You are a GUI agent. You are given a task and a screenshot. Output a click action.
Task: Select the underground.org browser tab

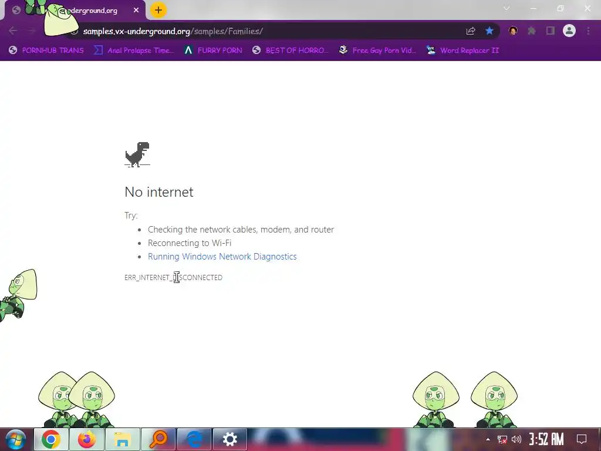point(75,11)
